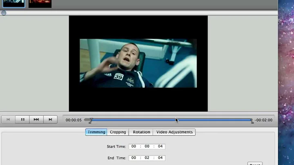Click the Start Time minutes field
The height and width of the screenshot is (165, 294).
tap(147, 146)
